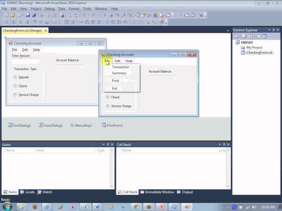Click the Stop Debugging blue square icon
The height and width of the screenshot is (211, 282).
(111, 15)
